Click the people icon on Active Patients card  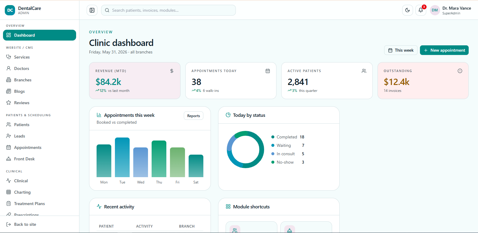364,71
